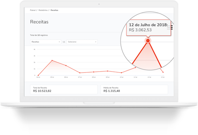The image size is (198, 135).
Task: Click the highlighted 12 de Julho data point
Action: click(148, 41)
